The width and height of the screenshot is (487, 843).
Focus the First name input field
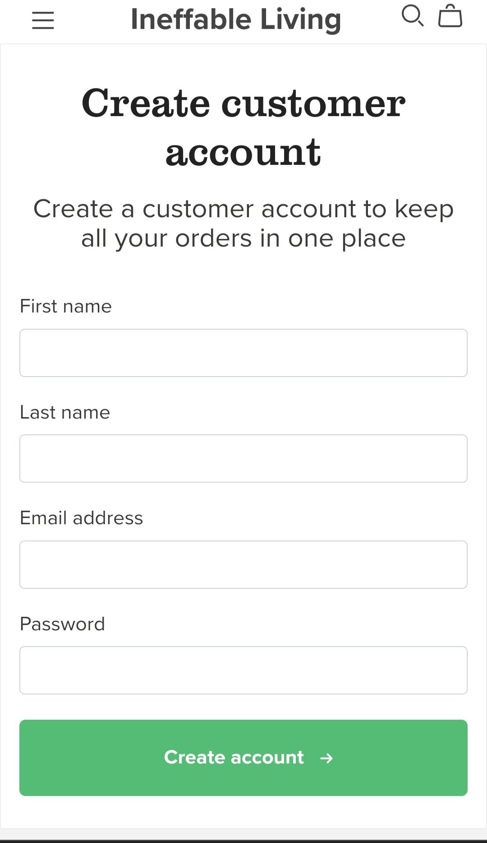pyautogui.click(x=243, y=353)
